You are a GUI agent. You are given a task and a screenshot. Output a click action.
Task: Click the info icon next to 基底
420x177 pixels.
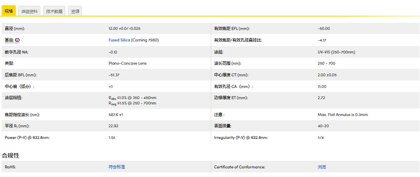tap(17, 40)
